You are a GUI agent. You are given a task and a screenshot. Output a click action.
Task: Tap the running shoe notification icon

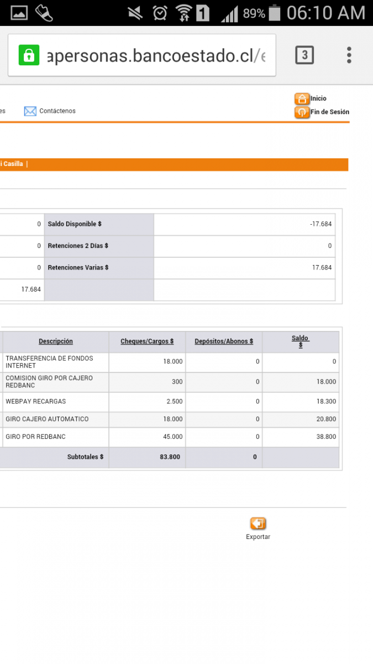(44, 13)
